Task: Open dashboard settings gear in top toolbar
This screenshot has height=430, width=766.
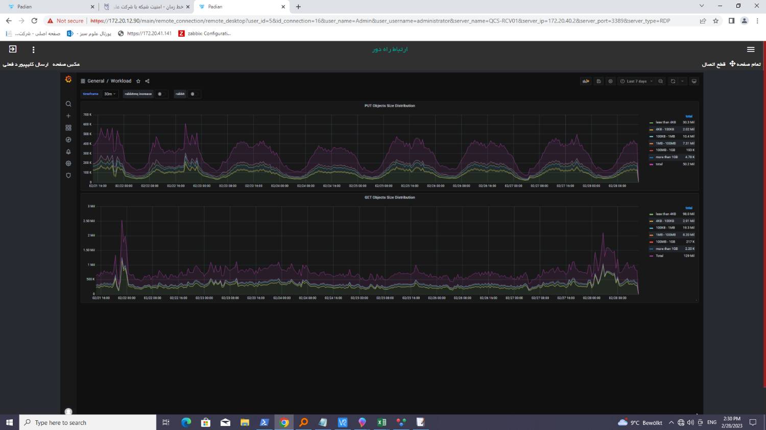Action: (610, 81)
